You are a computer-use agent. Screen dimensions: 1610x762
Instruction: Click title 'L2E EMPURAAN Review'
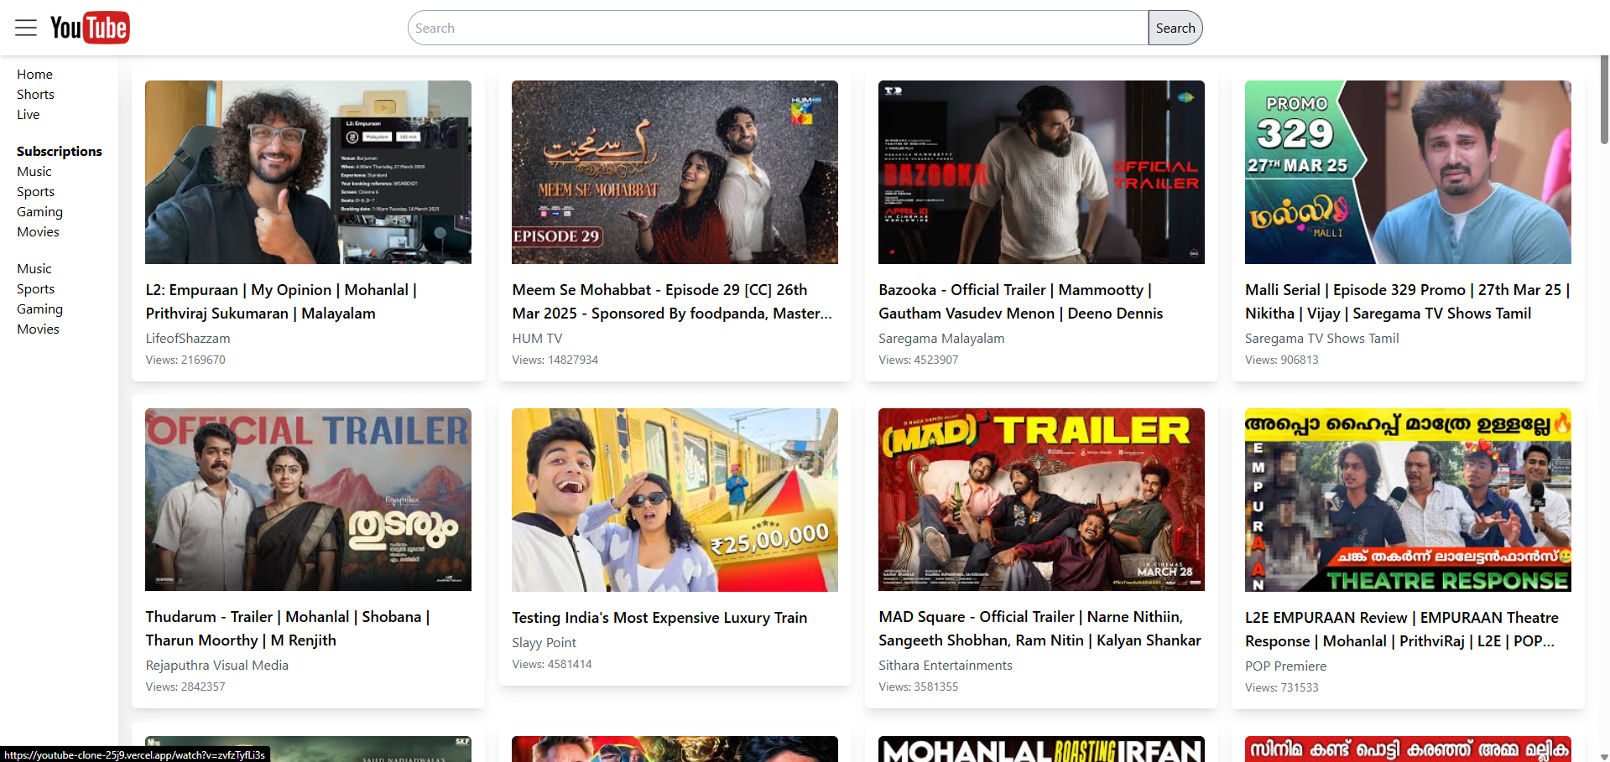point(1402,630)
